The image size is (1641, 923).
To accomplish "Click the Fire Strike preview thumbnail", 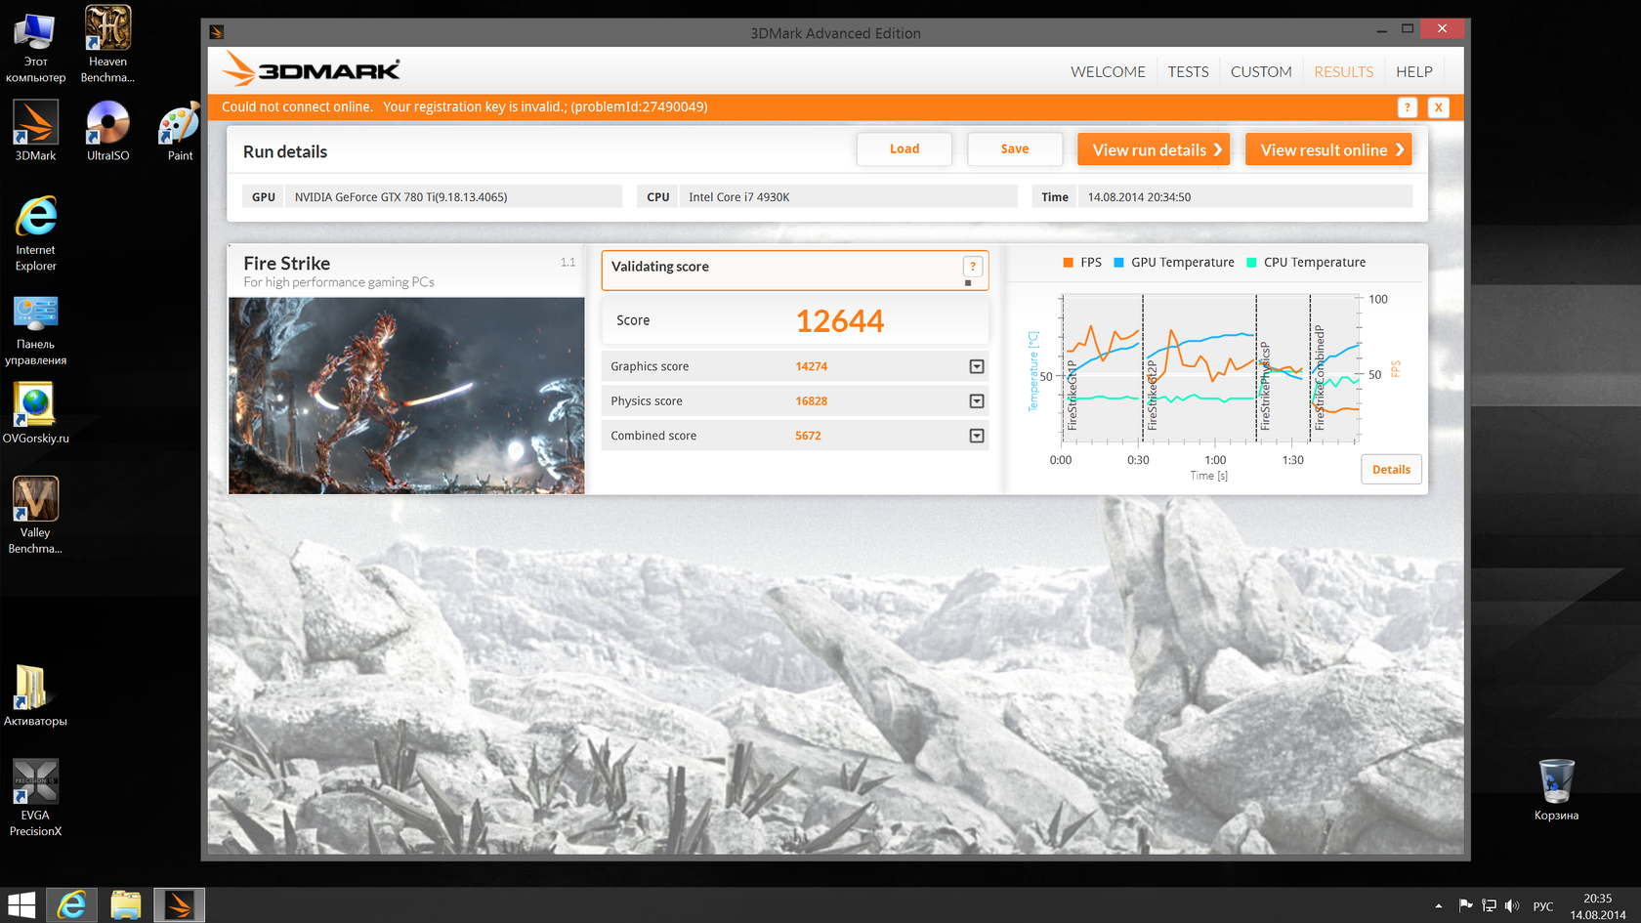I will click(406, 396).
